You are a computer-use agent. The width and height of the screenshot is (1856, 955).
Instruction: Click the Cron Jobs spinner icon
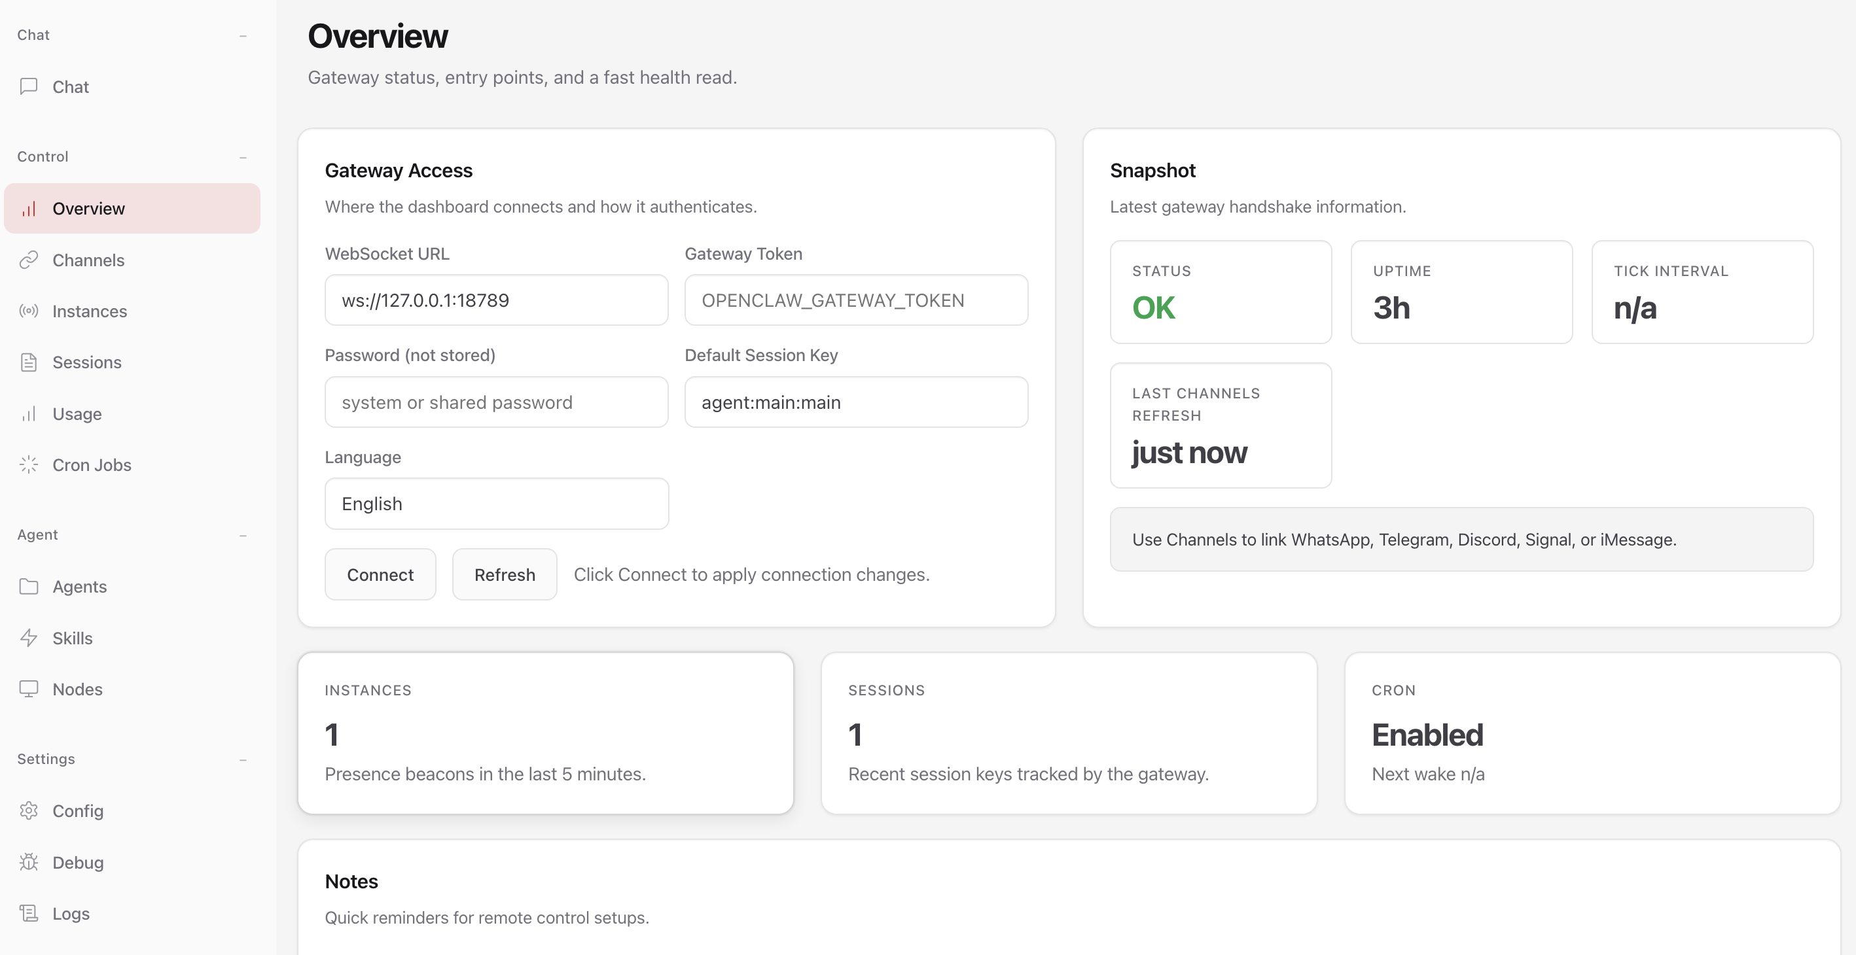(x=29, y=464)
